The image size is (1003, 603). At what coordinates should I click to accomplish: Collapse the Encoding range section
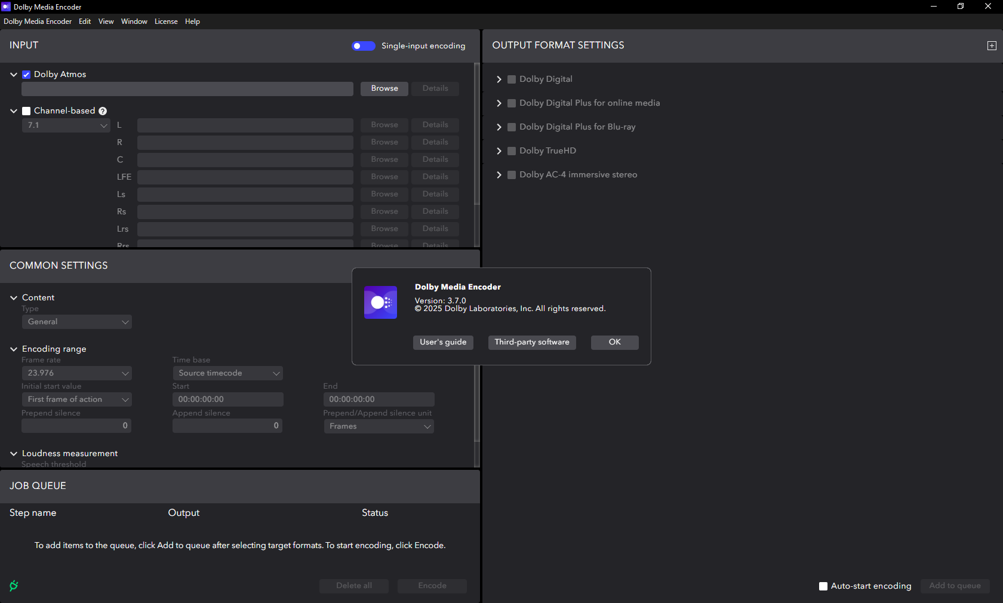point(14,349)
